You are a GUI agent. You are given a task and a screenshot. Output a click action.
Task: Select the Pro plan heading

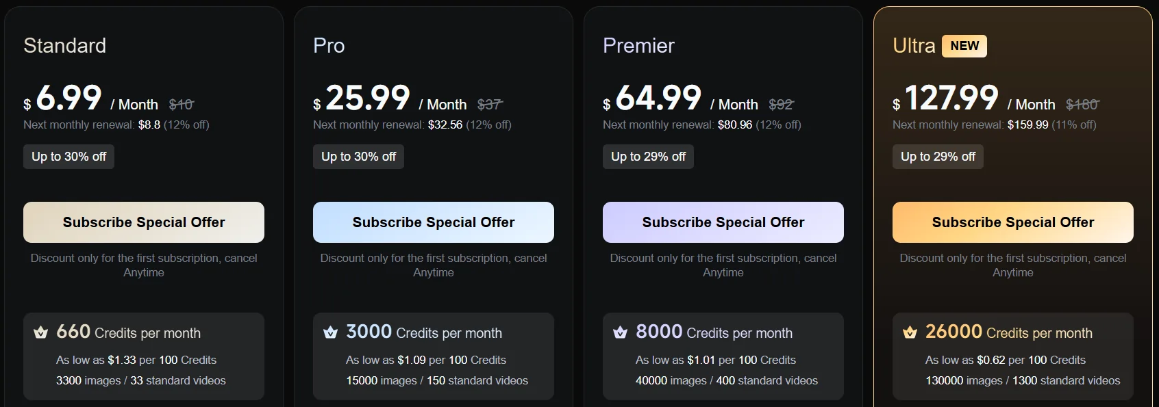329,46
